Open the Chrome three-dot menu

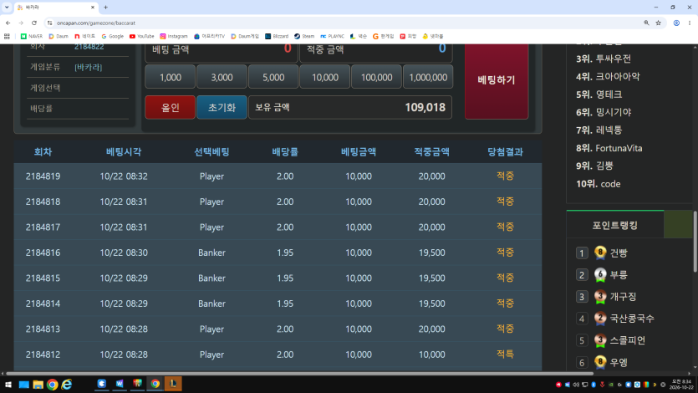point(689,23)
